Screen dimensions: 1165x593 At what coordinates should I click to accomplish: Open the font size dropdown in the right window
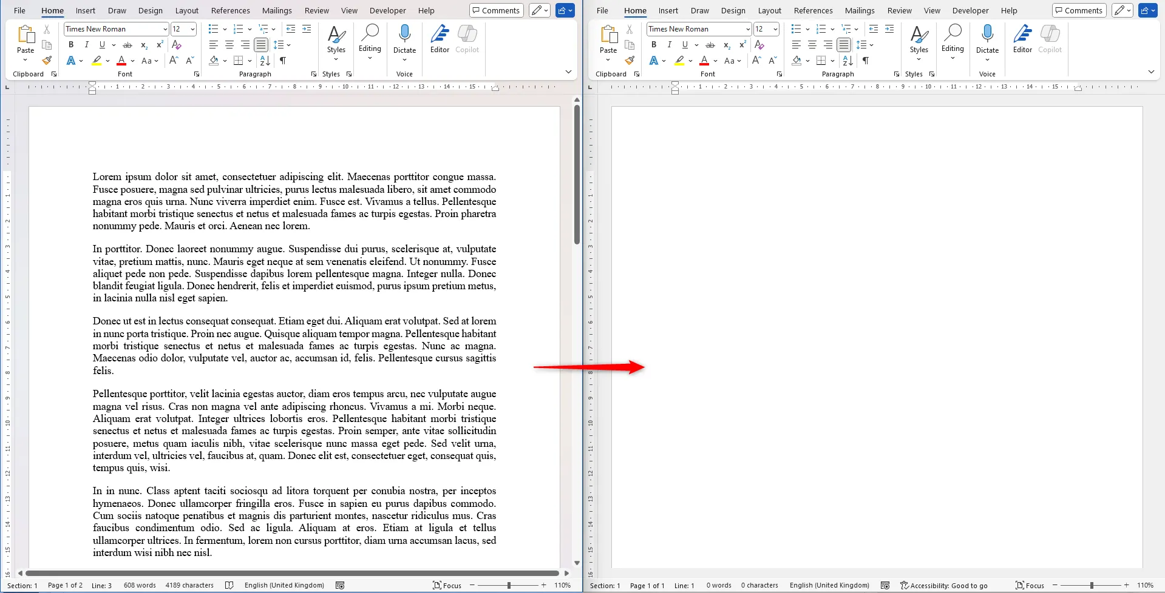[x=775, y=29]
